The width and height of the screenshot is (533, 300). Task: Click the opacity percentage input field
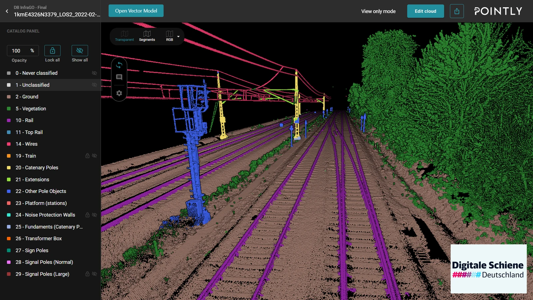[x=23, y=51]
